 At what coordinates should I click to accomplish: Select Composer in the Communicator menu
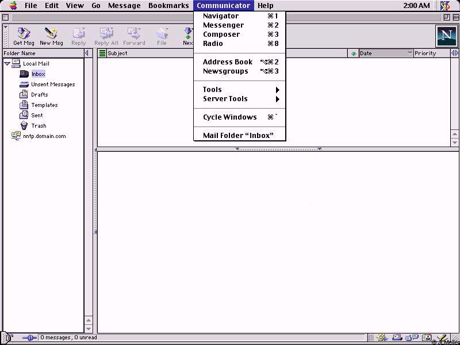point(221,34)
